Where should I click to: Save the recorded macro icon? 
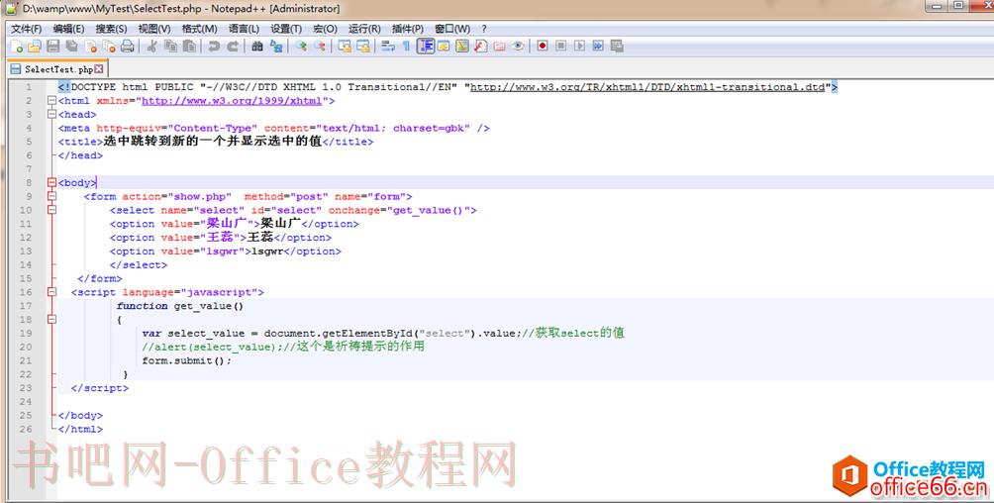click(616, 46)
